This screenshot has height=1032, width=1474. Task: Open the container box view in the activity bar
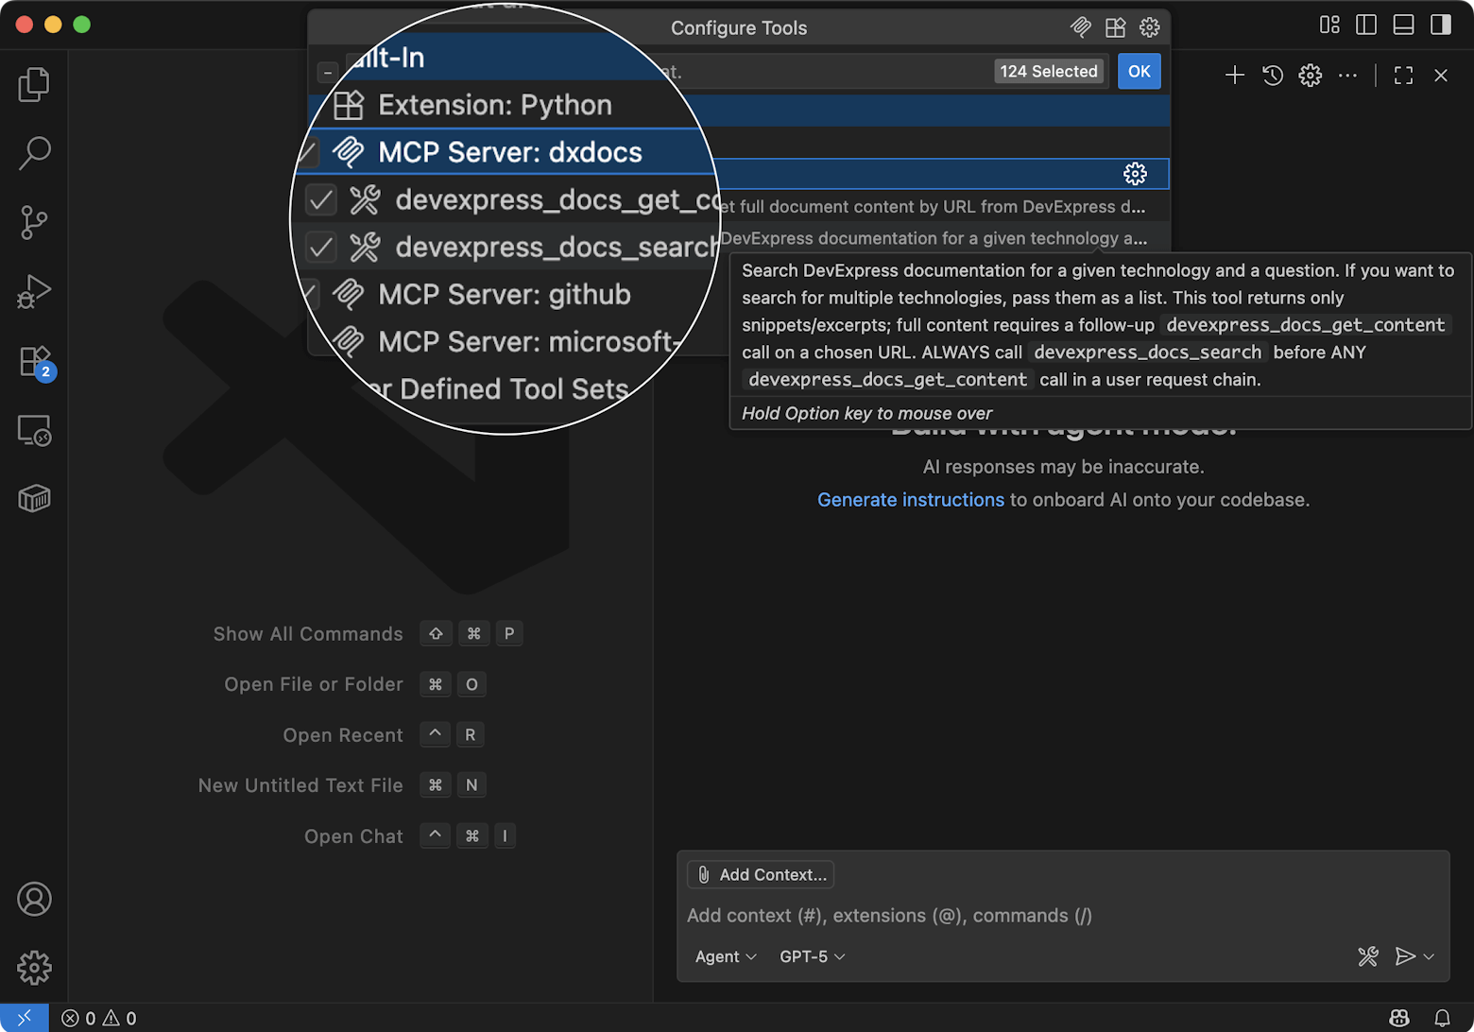(x=34, y=498)
